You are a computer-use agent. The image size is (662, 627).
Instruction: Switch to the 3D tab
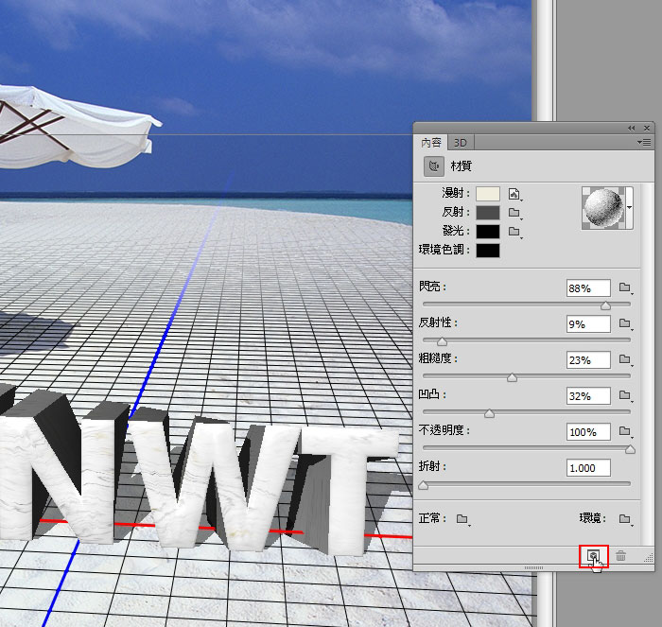click(460, 143)
